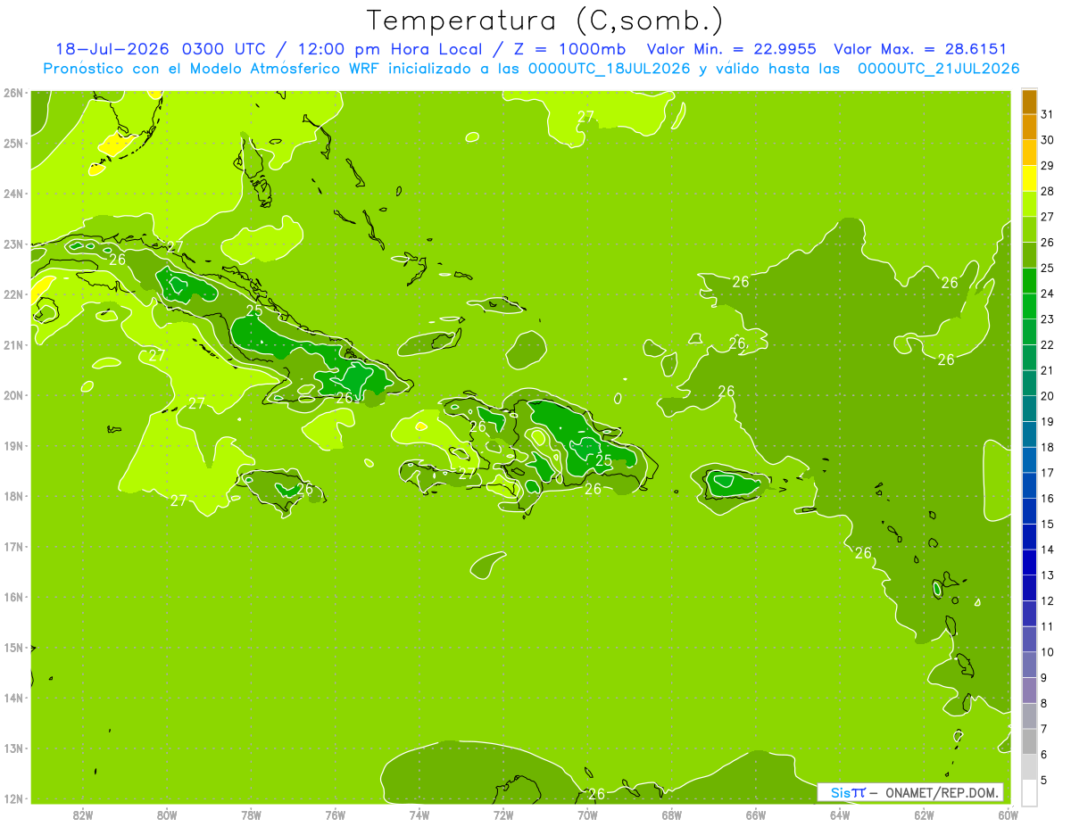Click legend scale value 31
This screenshot has height=827, width=1071.
1048,114
